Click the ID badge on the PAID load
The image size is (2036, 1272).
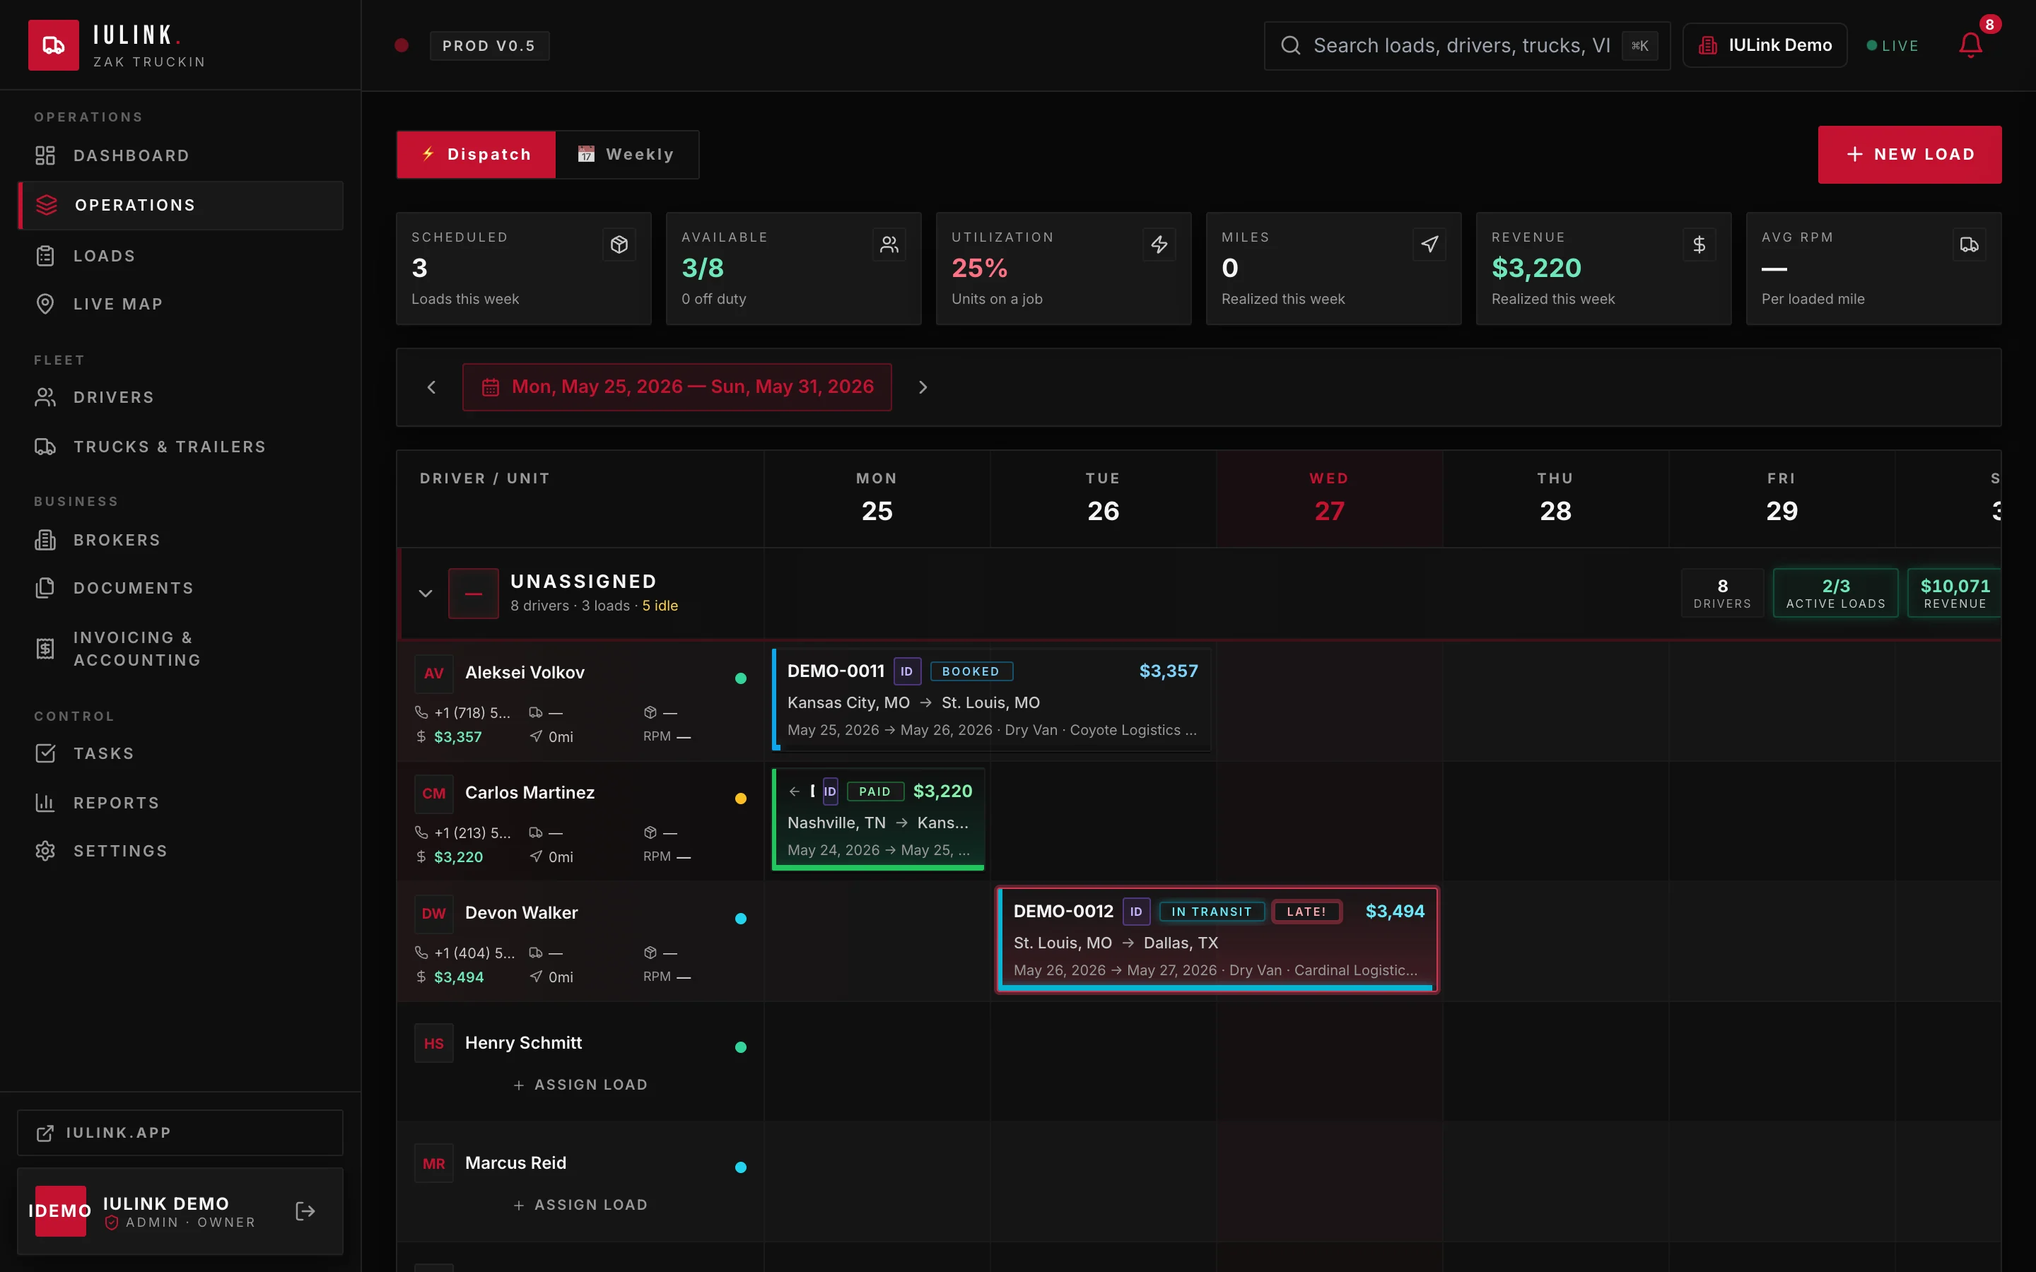tap(829, 791)
